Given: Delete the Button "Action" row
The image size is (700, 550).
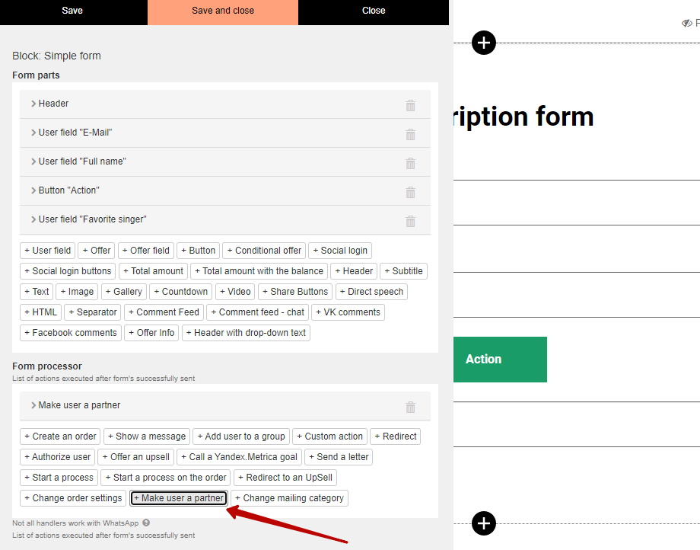Looking at the screenshot, I should pos(410,192).
